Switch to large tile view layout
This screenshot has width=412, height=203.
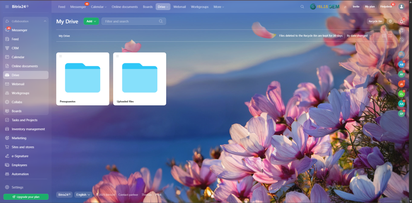(390, 36)
